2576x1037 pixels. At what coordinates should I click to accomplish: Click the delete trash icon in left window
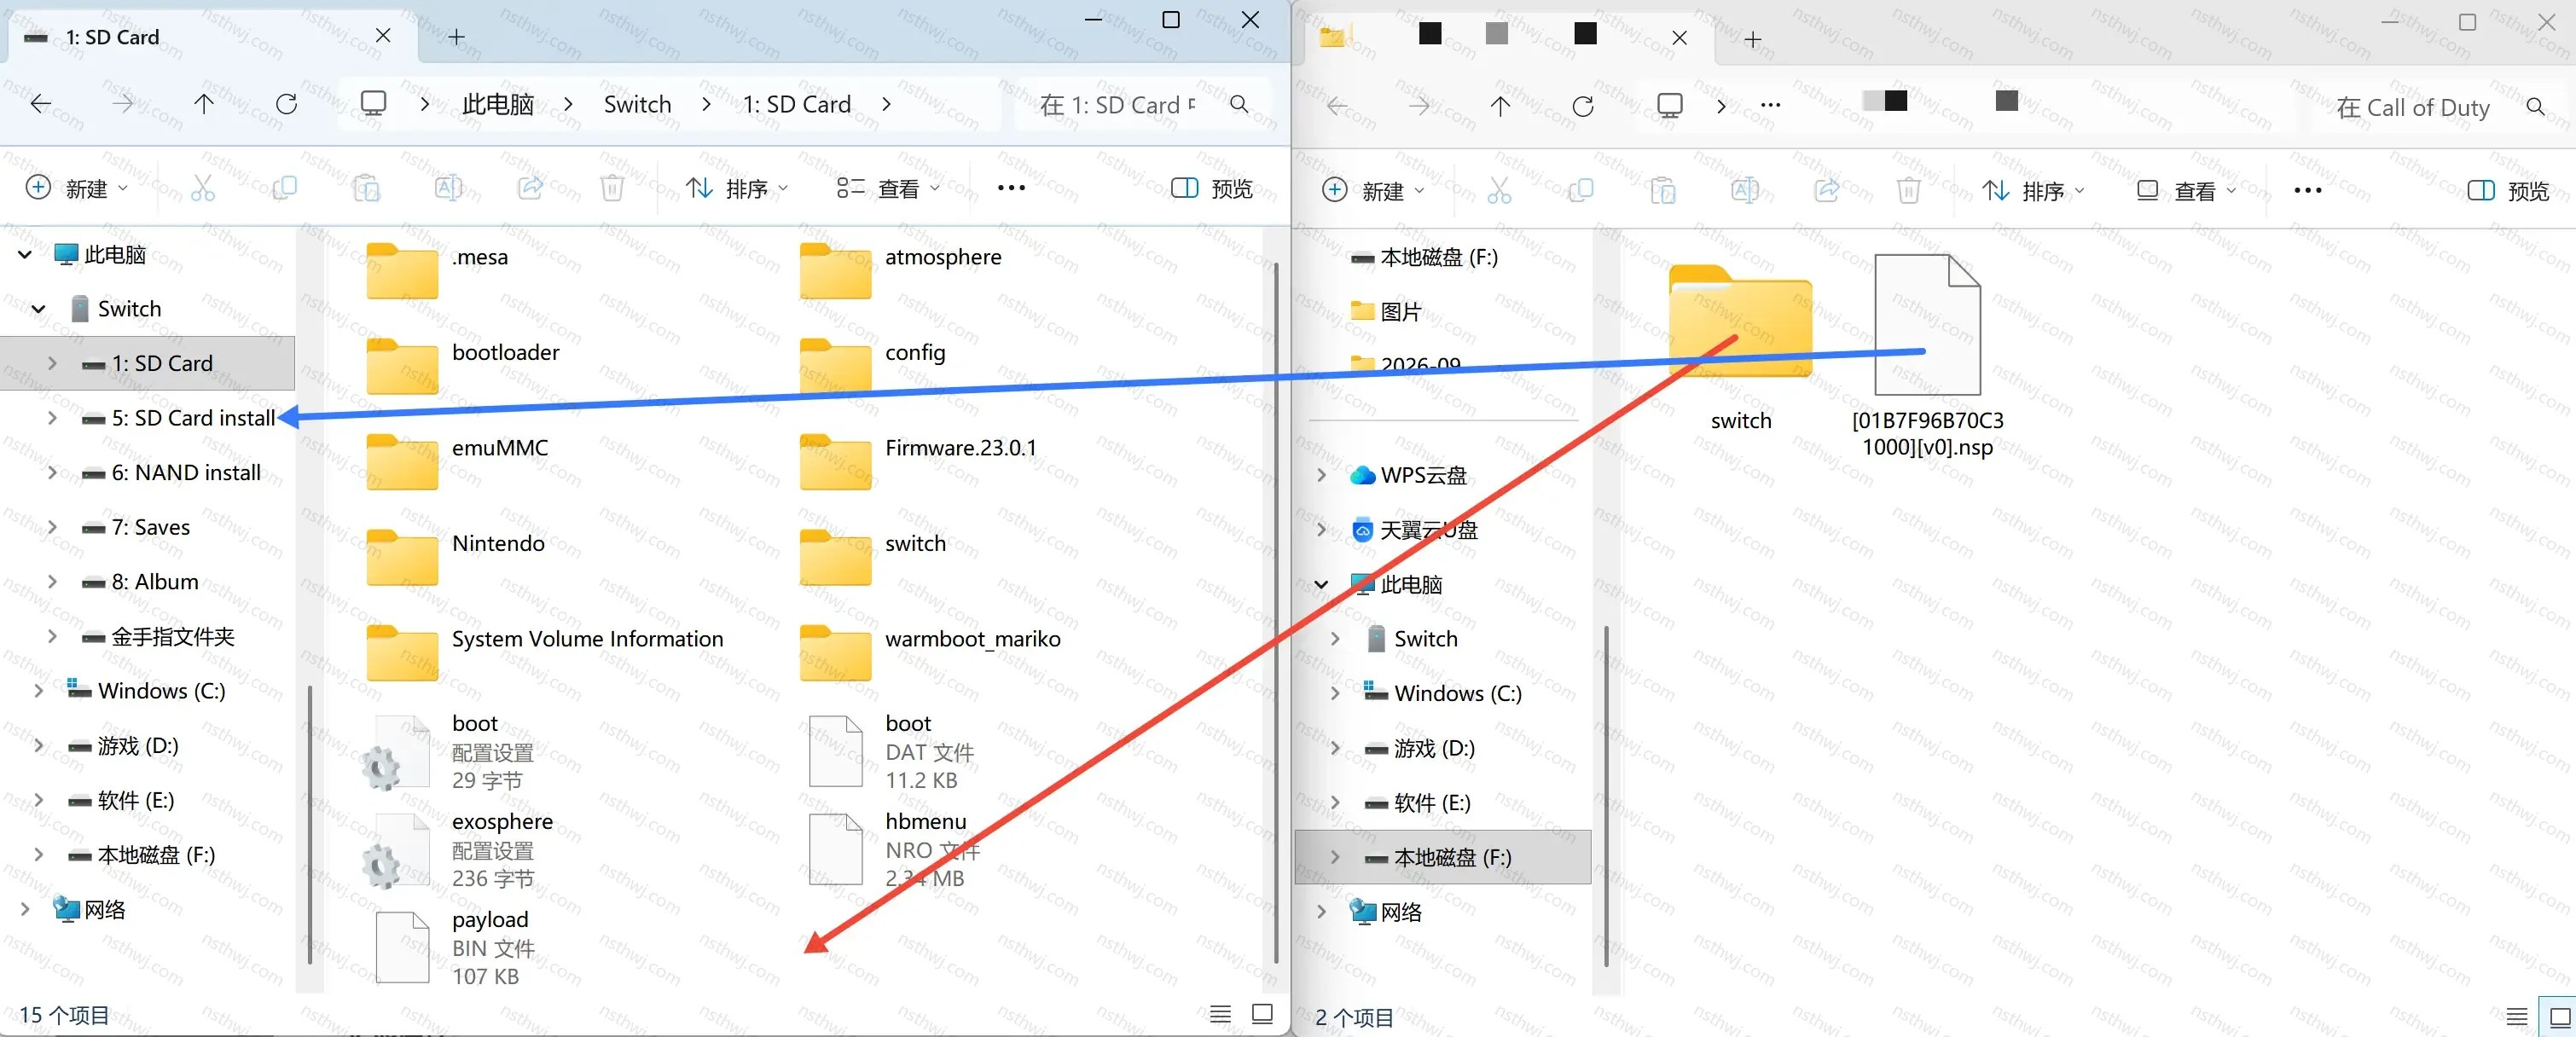coord(612,188)
